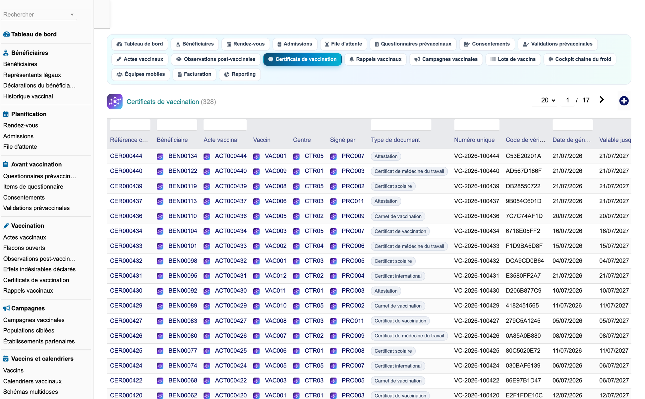645x399 pixels.
Task: Open the Lots de vaccins tab
Action: (x=513, y=59)
